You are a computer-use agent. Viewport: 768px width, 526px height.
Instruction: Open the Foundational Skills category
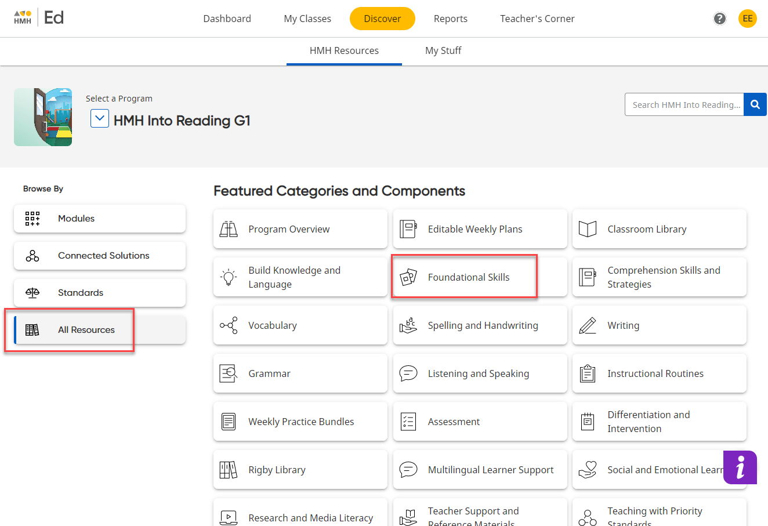coord(468,277)
